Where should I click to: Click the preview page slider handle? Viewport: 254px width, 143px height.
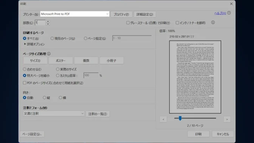click(x=180, y=118)
